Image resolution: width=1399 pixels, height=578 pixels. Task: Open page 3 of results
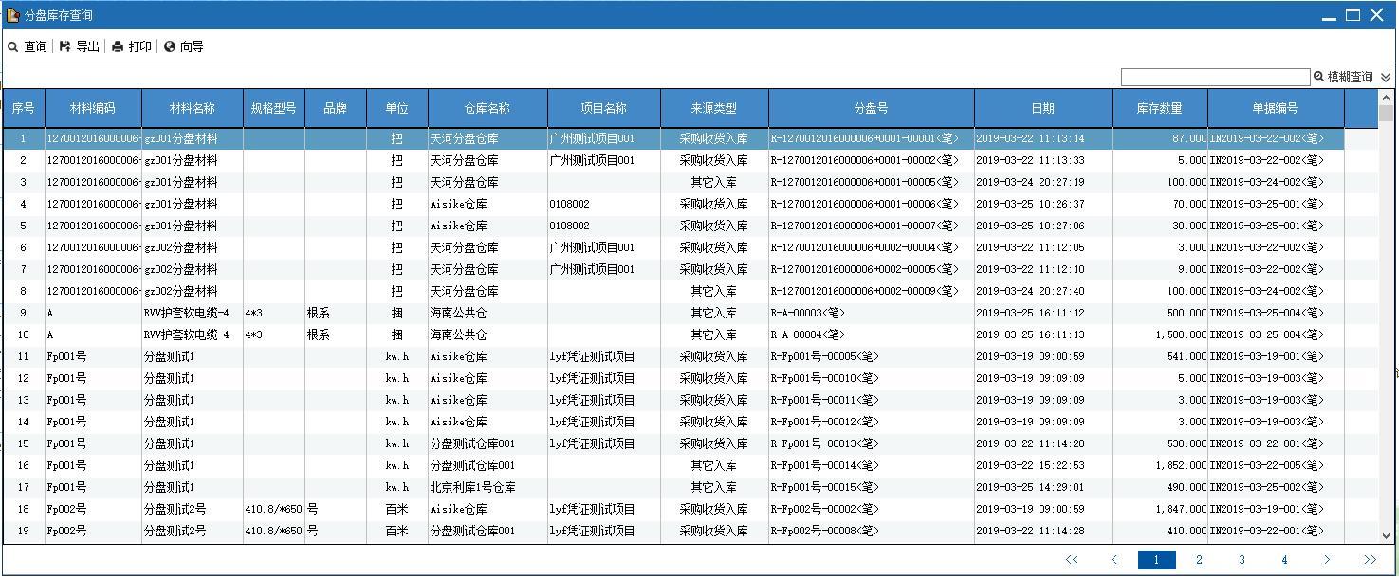click(x=1242, y=560)
